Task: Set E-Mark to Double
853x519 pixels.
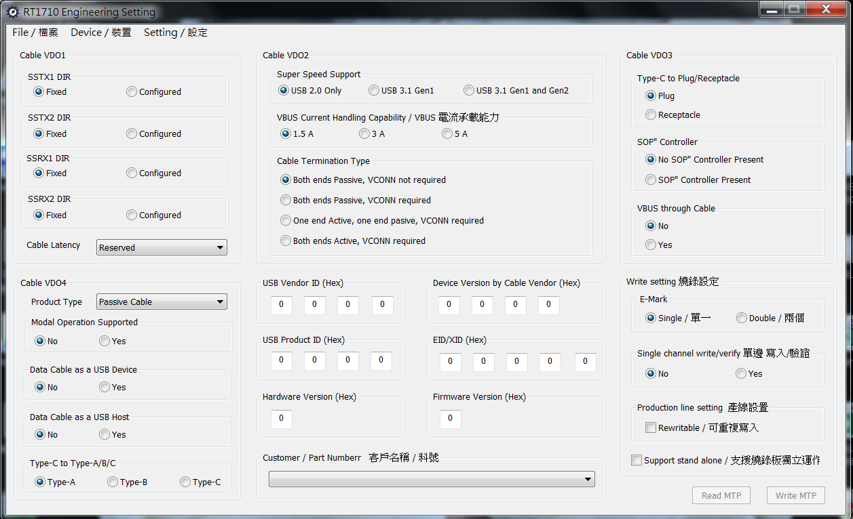Action: (742, 318)
